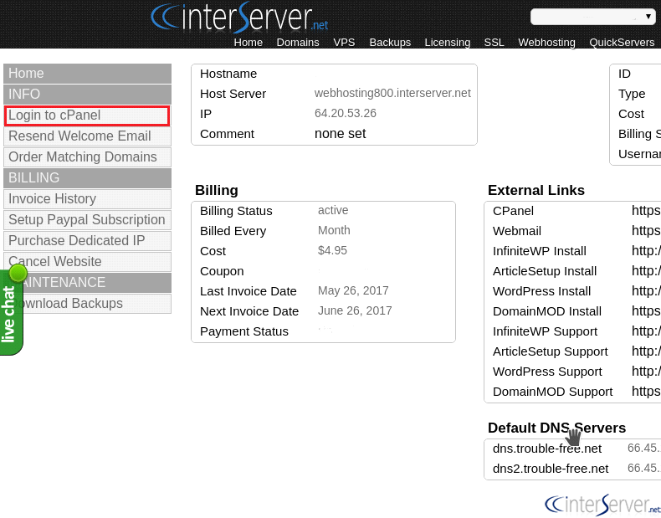Open the DomainMOD Install link URL
Image resolution: width=661 pixels, height=518 pixels.
[646, 311]
